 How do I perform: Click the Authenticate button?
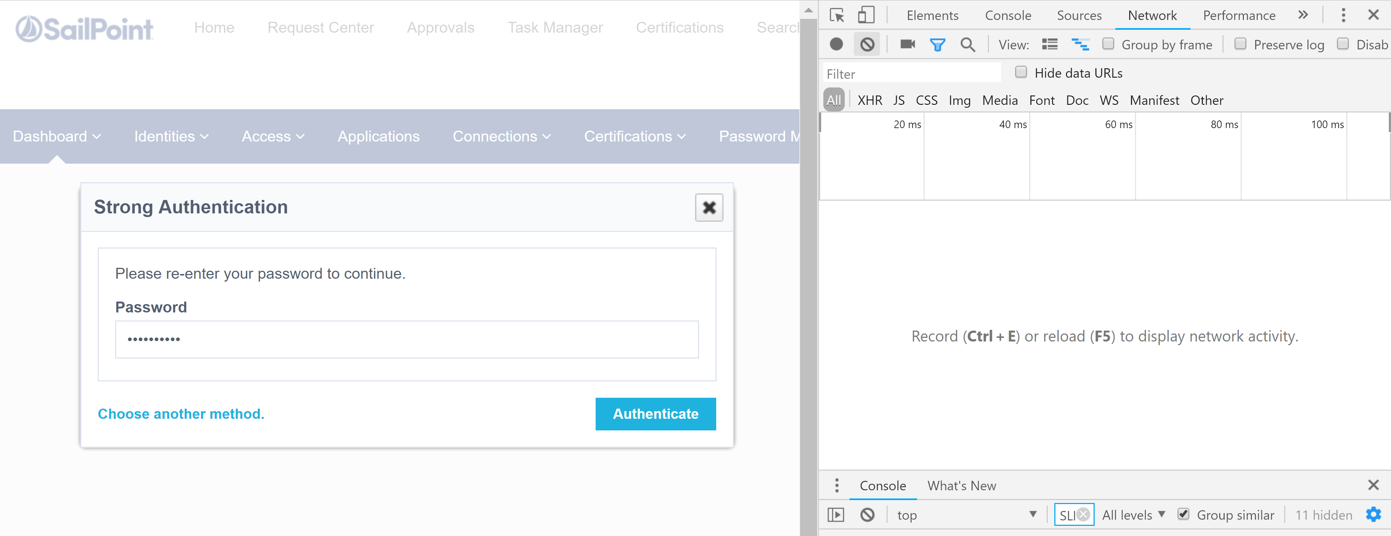655,414
